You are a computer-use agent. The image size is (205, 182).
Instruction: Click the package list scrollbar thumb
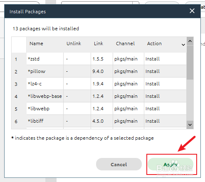190,63
